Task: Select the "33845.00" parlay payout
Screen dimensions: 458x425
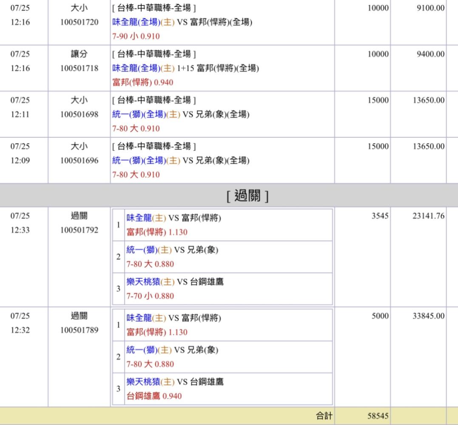Action: coord(429,316)
